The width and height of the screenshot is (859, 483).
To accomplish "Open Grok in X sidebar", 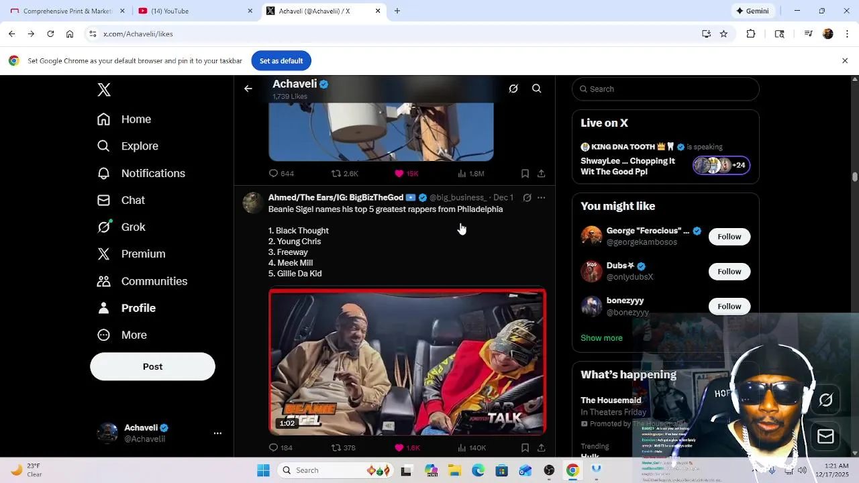I will pos(121,227).
